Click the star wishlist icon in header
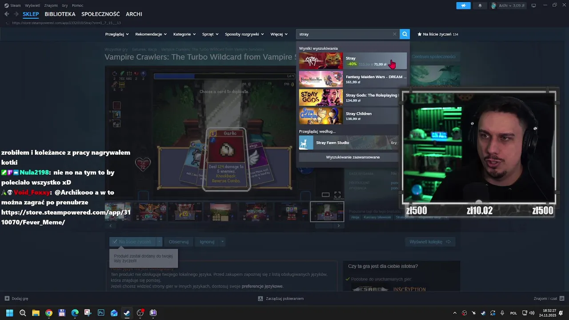Viewport: 569px width, 320px height. pos(419,34)
